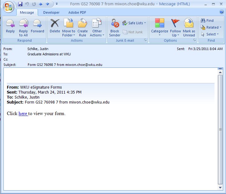The height and width of the screenshot is (194, 226).
Task: Open the Safe Lists dropdown
Action: coord(134,23)
